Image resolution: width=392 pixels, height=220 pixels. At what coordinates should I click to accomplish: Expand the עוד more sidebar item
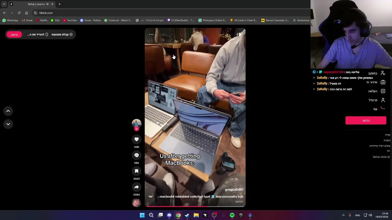click(379, 109)
